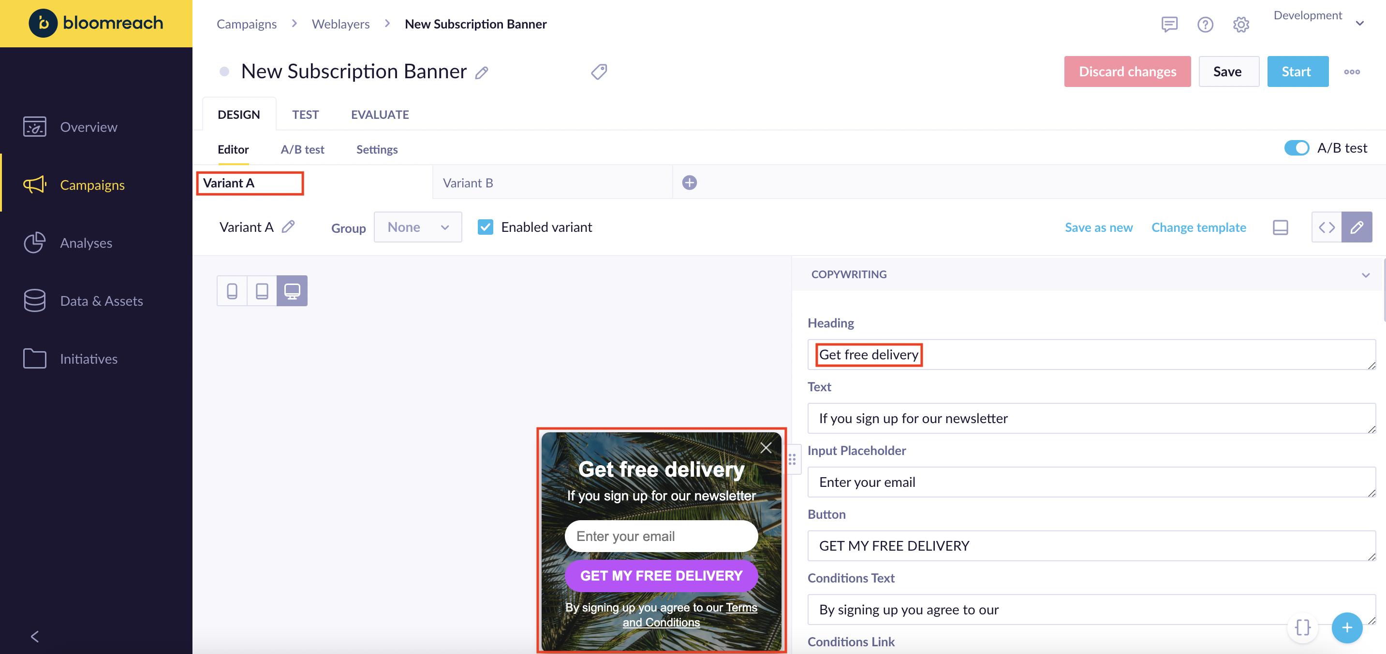Click the Discard changes button

(x=1127, y=71)
